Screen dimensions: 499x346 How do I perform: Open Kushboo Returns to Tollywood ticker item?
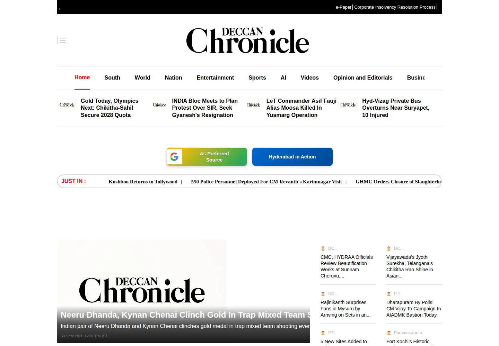click(x=143, y=182)
